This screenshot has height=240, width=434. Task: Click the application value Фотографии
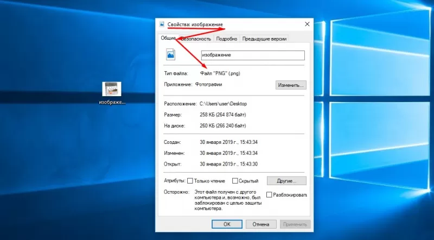coord(208,84)
